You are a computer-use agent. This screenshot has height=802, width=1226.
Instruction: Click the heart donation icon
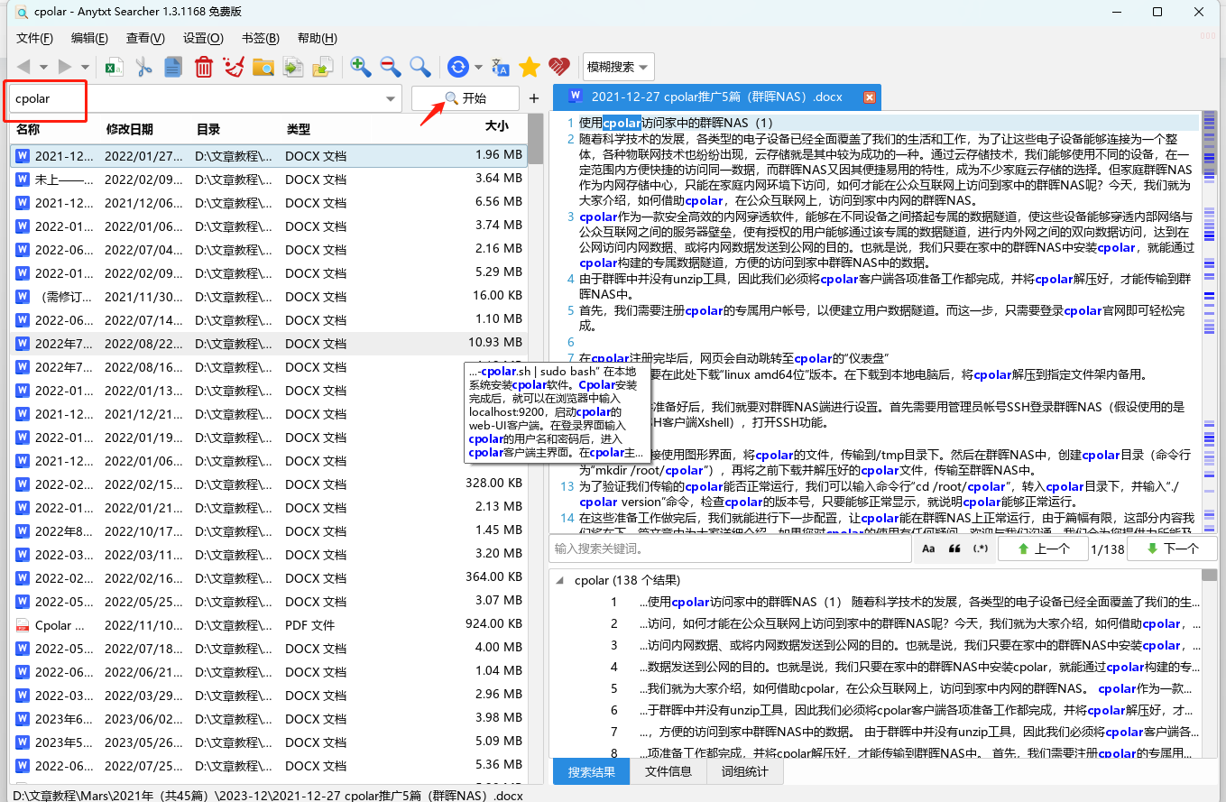559,66
